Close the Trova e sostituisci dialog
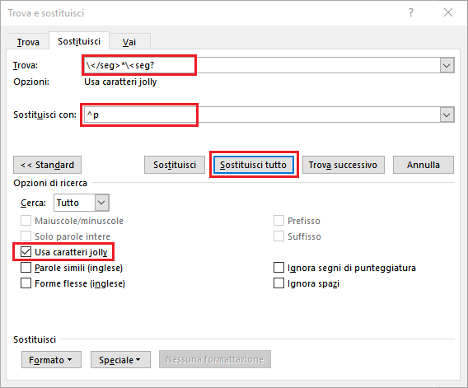This screenshot has height=388, width=468. (448, 12)
